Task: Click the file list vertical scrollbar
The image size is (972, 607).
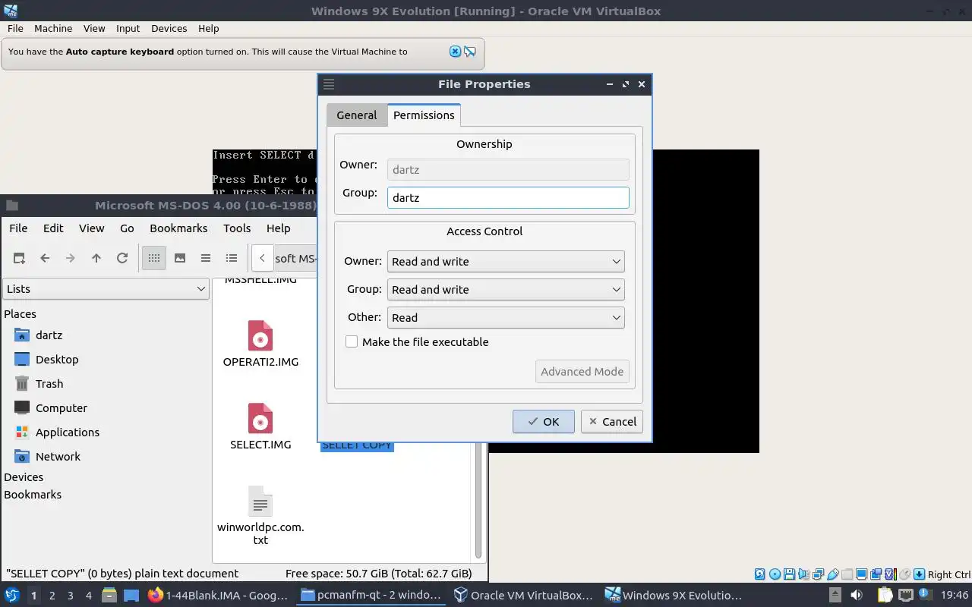Action: pyautogui.click(x=478, y=501)
